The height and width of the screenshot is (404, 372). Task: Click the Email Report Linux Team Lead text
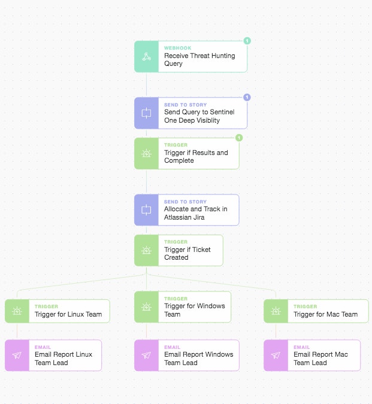[63, 359]
